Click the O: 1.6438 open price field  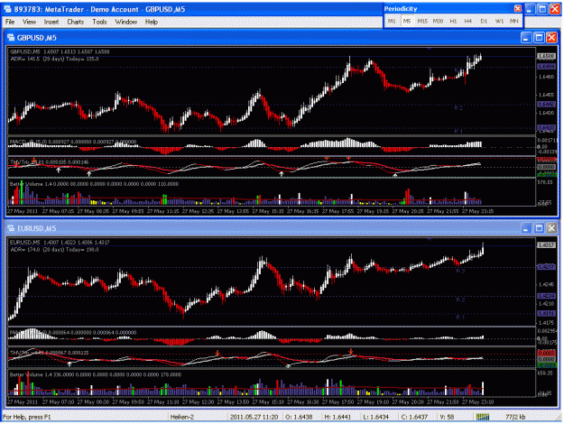299,417
